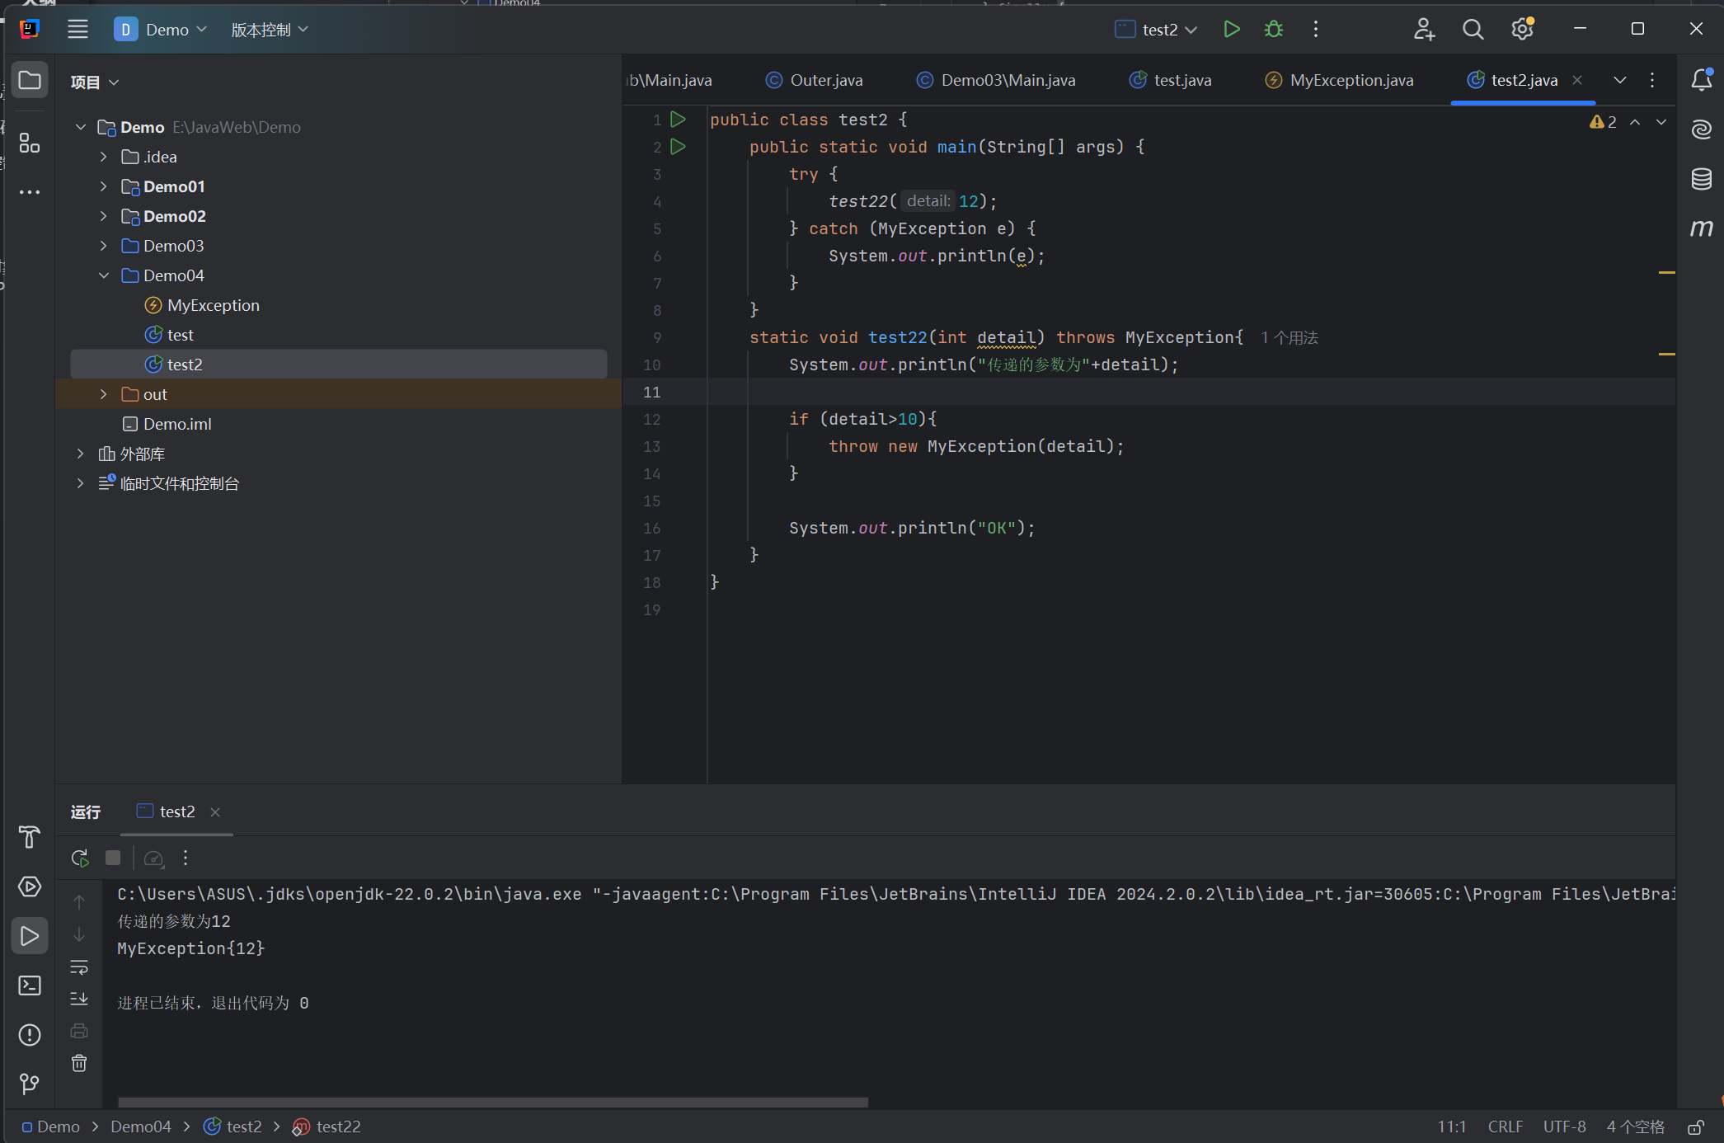Open the Database tool window

tap(1701, 179)
